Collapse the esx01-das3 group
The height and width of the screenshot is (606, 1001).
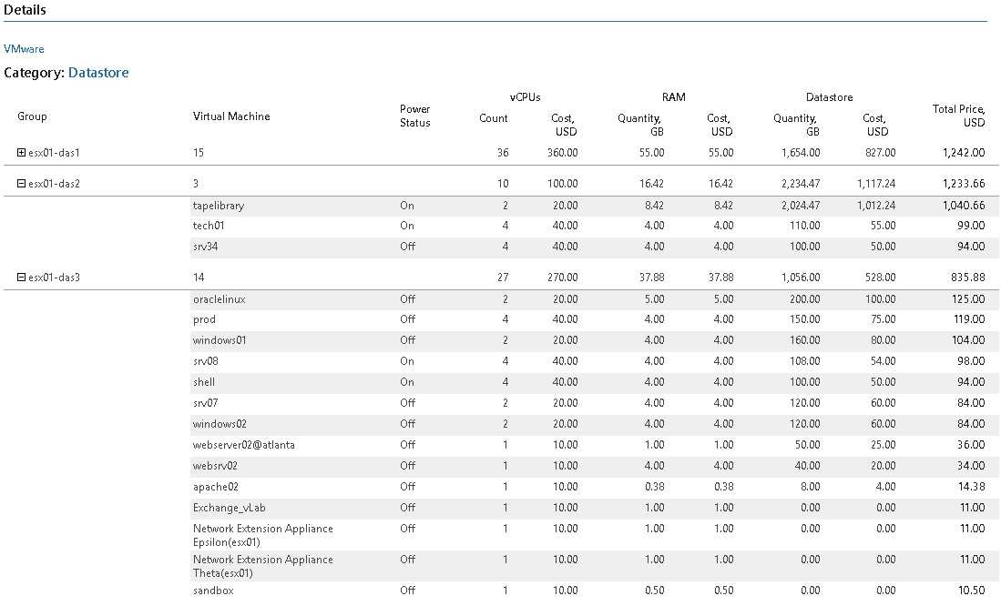tap(21, 278)
